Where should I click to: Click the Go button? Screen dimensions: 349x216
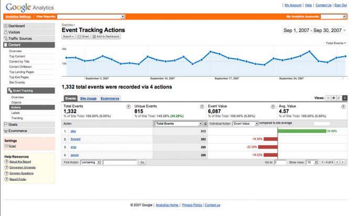142,162
